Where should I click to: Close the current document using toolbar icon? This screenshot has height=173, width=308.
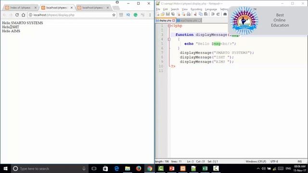coord(179,14)
